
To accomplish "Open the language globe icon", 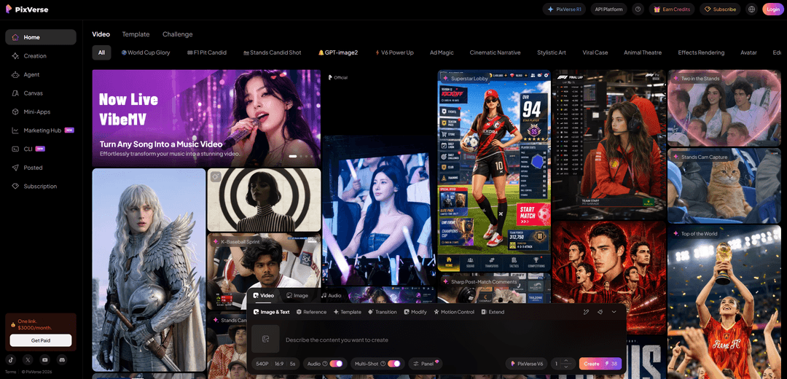I will (x=751, y=9).
